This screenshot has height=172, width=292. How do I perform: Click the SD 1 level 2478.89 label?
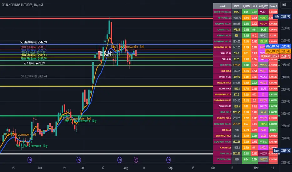pos(34,63)
